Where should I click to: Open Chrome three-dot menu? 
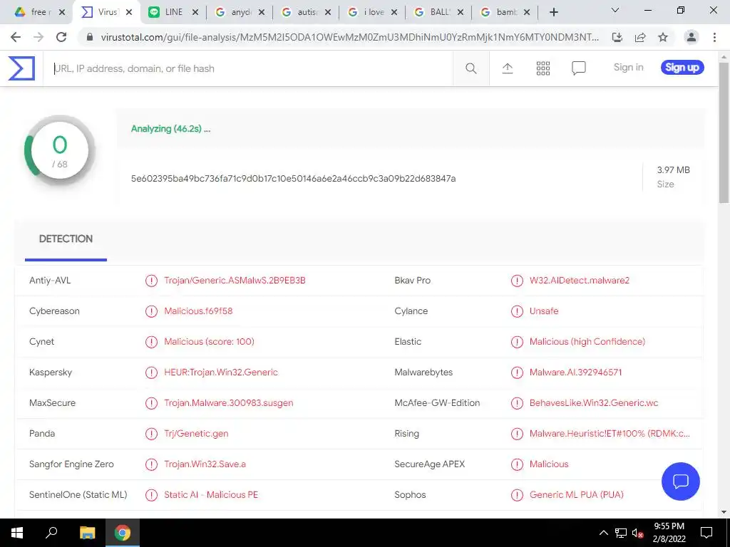click(x=714, y=37)
